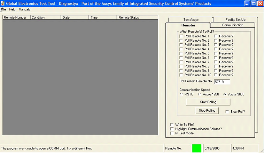Check Highlight Communication Failures?
This screenshot has width=265, height=153.
click(172, 129)
